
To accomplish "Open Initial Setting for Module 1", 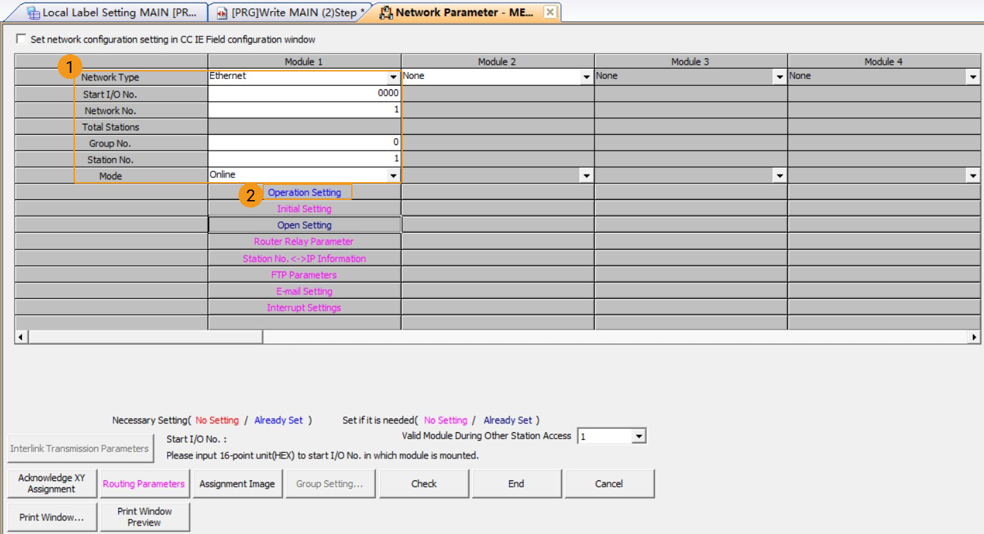I will pos(304,208).
